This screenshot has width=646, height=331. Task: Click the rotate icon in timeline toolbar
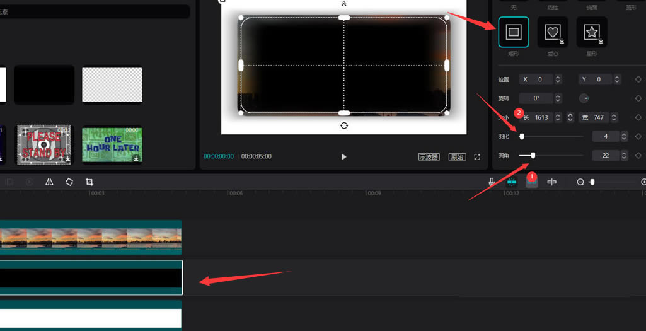[69, 182]
